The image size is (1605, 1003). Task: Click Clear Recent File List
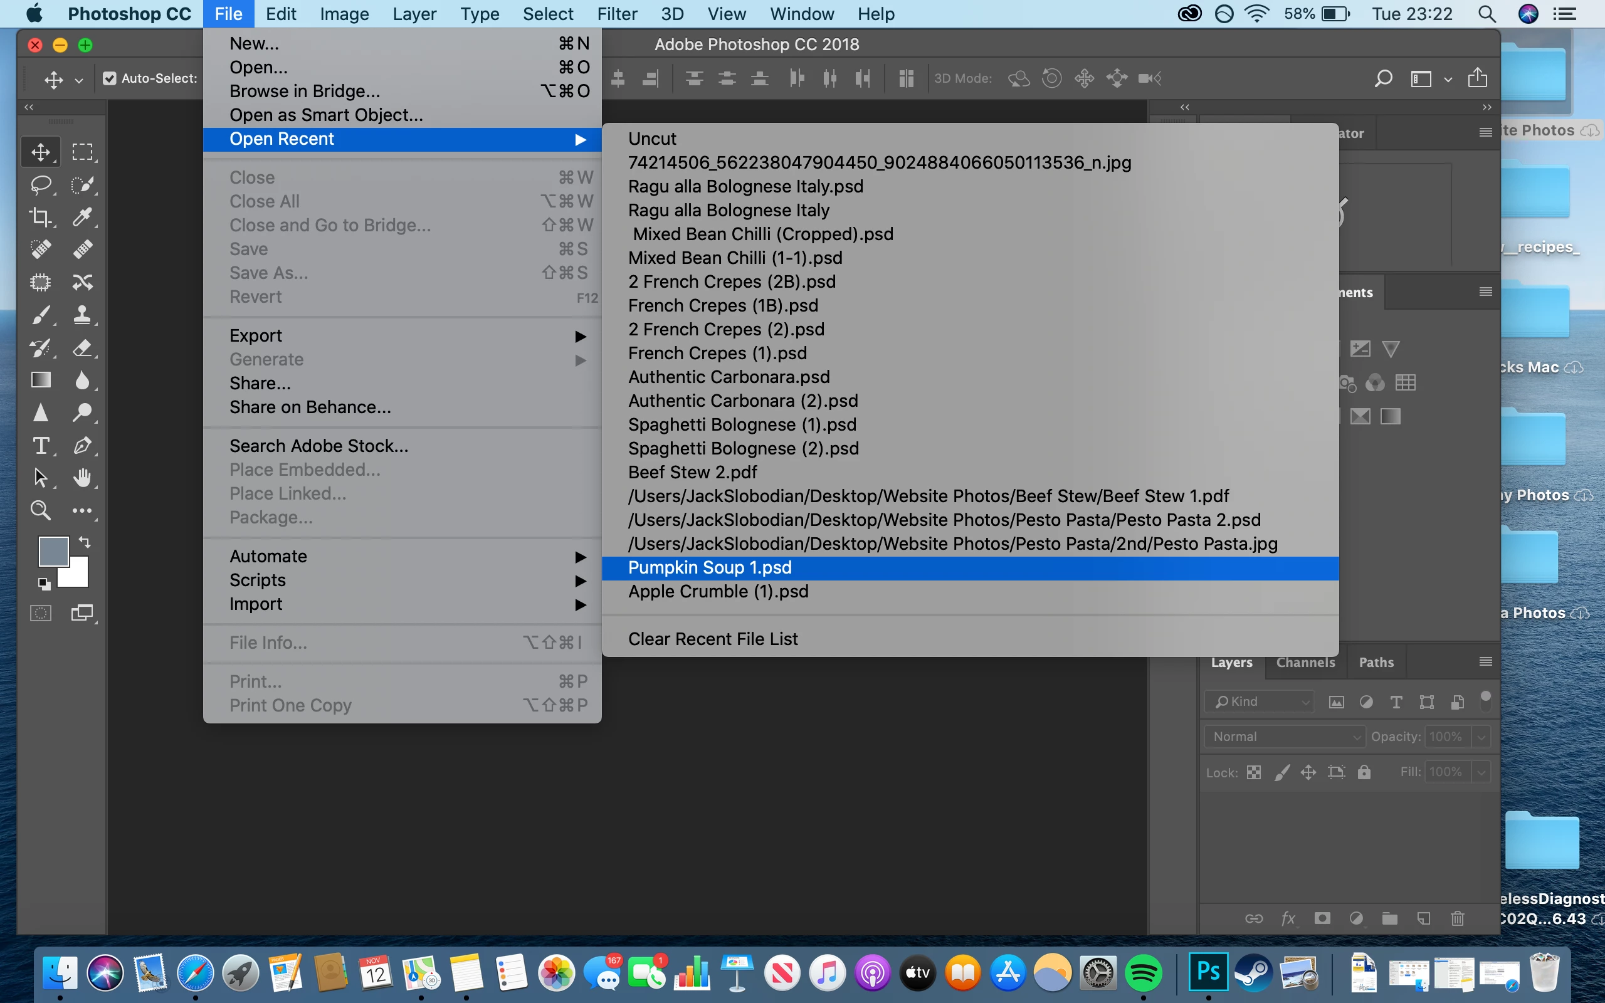point(713,639)
